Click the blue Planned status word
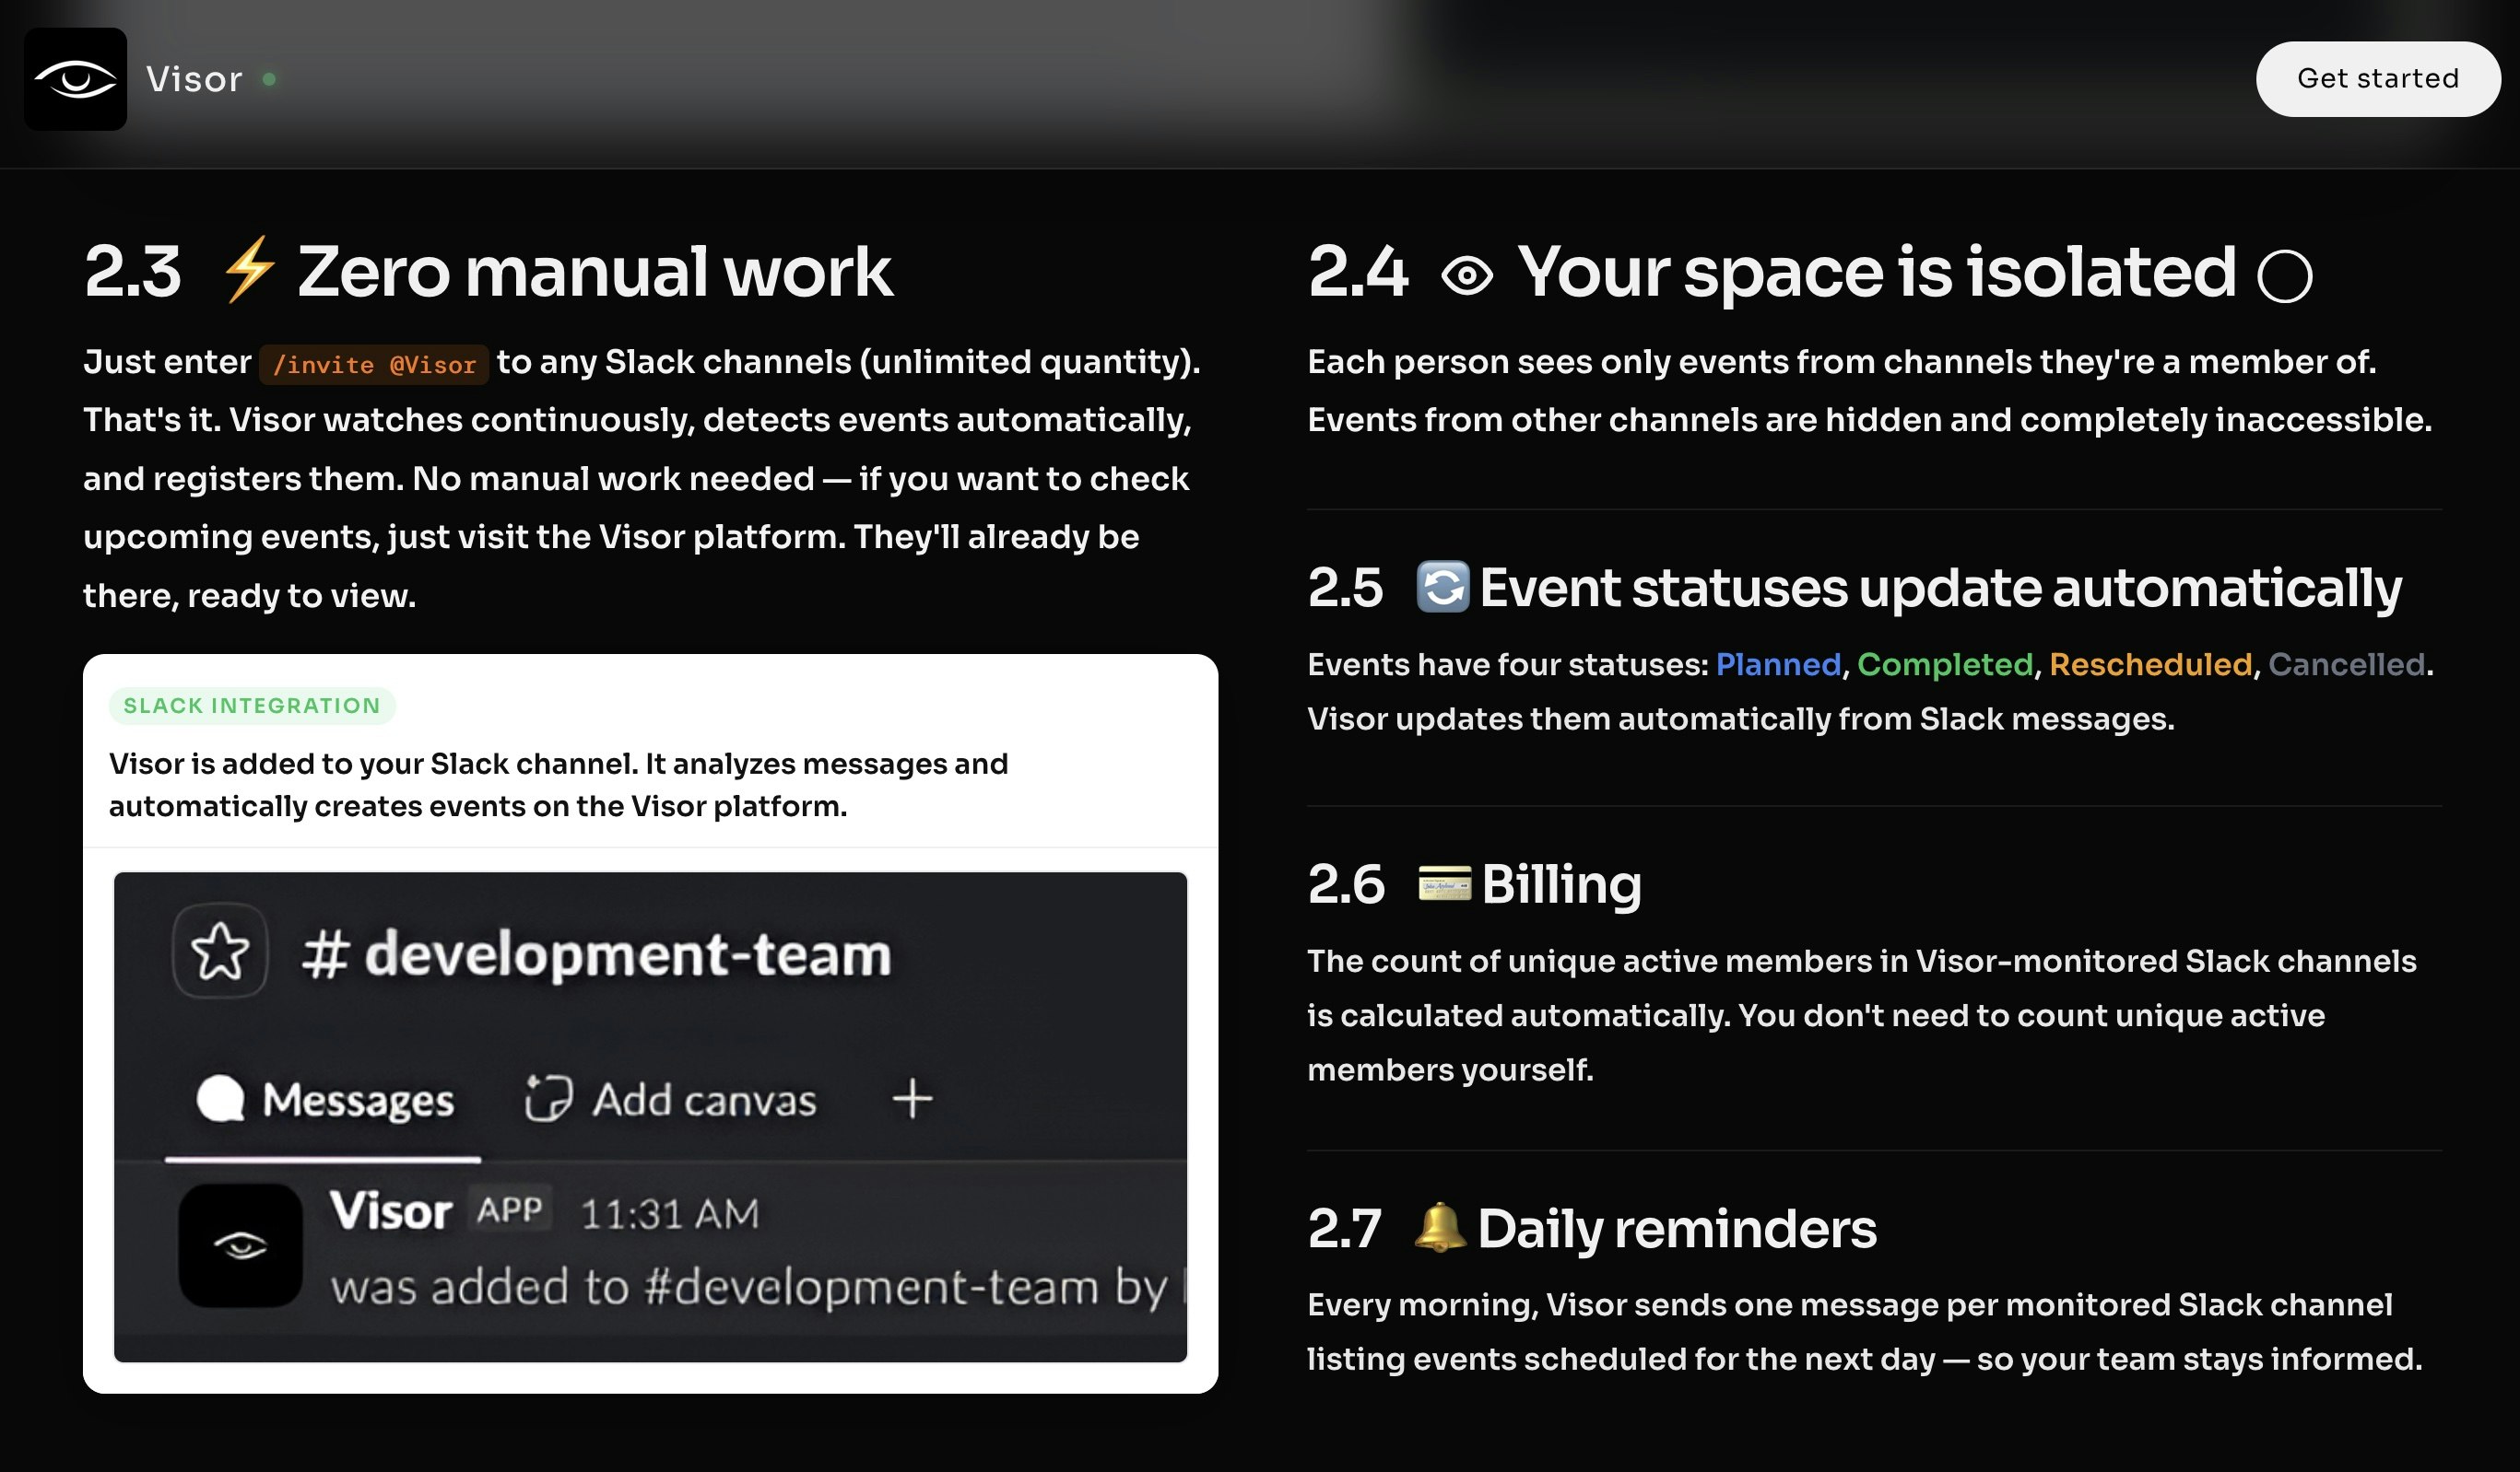Screen dimensions: 2520x1472 coord(1778,664)
